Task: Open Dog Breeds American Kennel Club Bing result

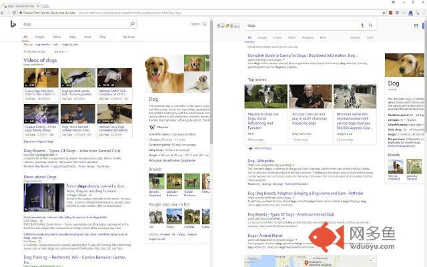Action: (x=72, y=151)
